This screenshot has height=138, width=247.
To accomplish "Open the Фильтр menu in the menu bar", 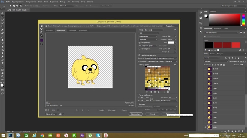I will point(63,2).
